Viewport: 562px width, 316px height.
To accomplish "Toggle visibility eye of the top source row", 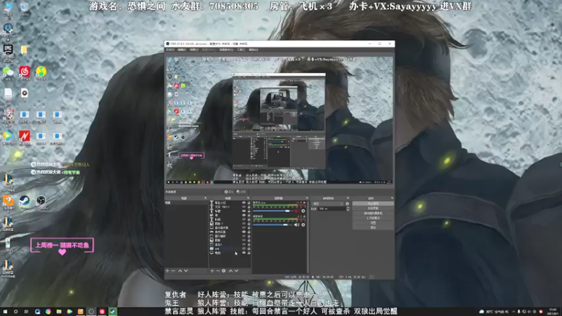I will (x=244, y=203).
